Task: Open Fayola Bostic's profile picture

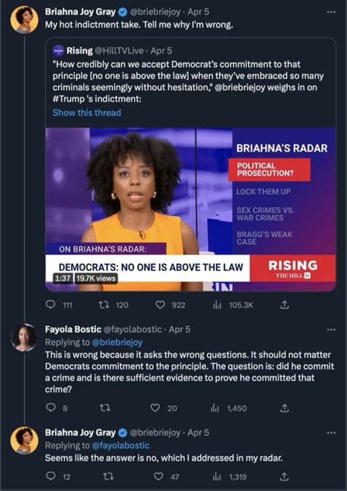Action: pyautogui.click(x=24, y=337)
